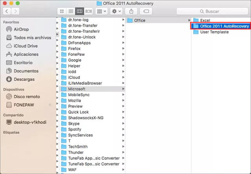Select the Spotify folder
The image size is (251, 174).
[92, 129]
